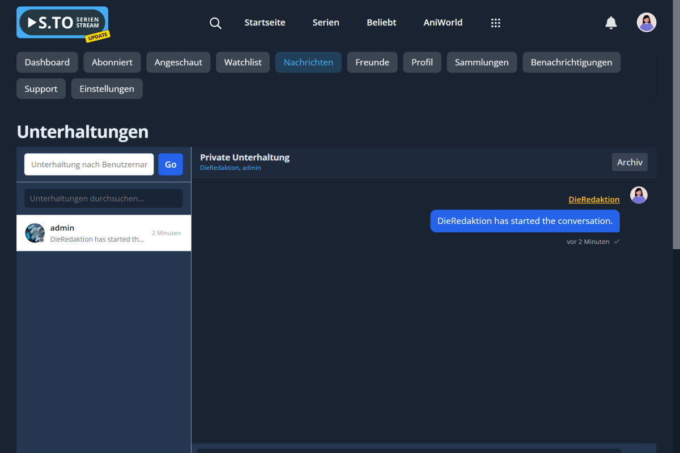680x453 pixels.
Task: Click the Unterhaltungen durchsuchen search box
Action: [103, 199]
